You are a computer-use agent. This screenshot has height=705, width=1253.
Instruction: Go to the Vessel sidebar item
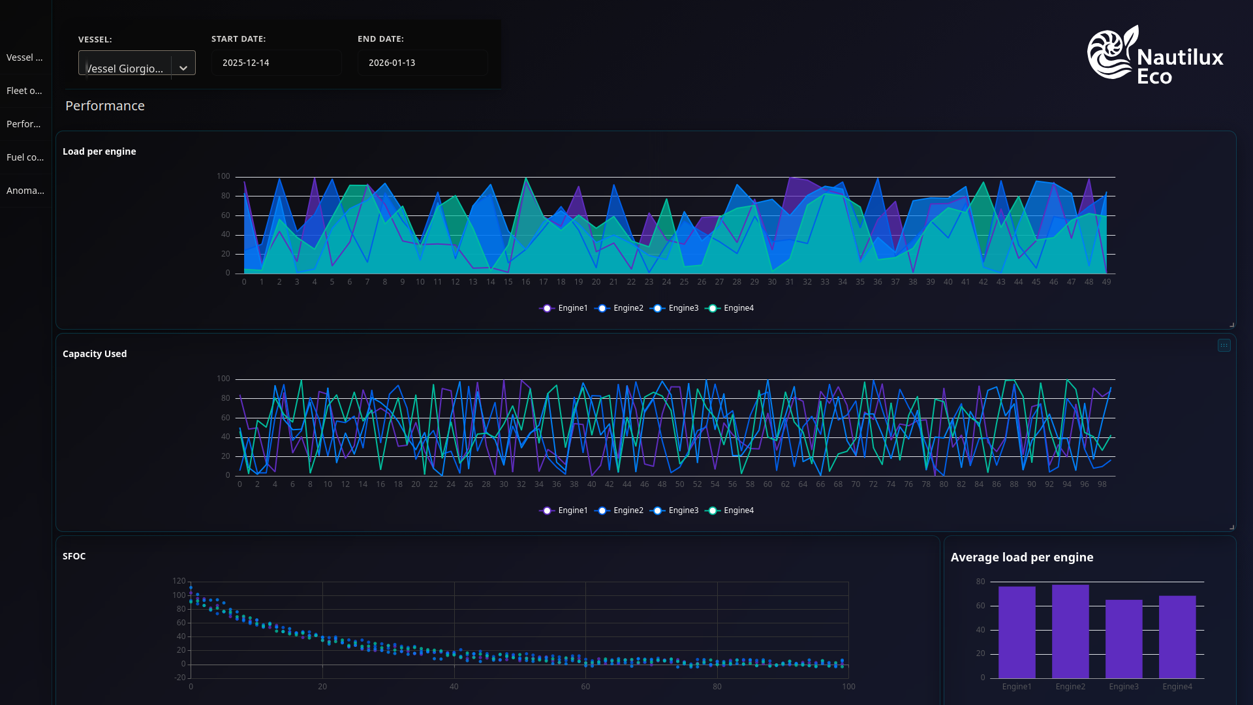click(x=25, y=57)
